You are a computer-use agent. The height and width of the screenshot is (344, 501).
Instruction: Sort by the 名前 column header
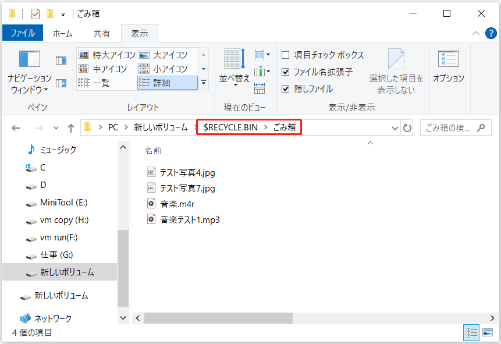154,151
